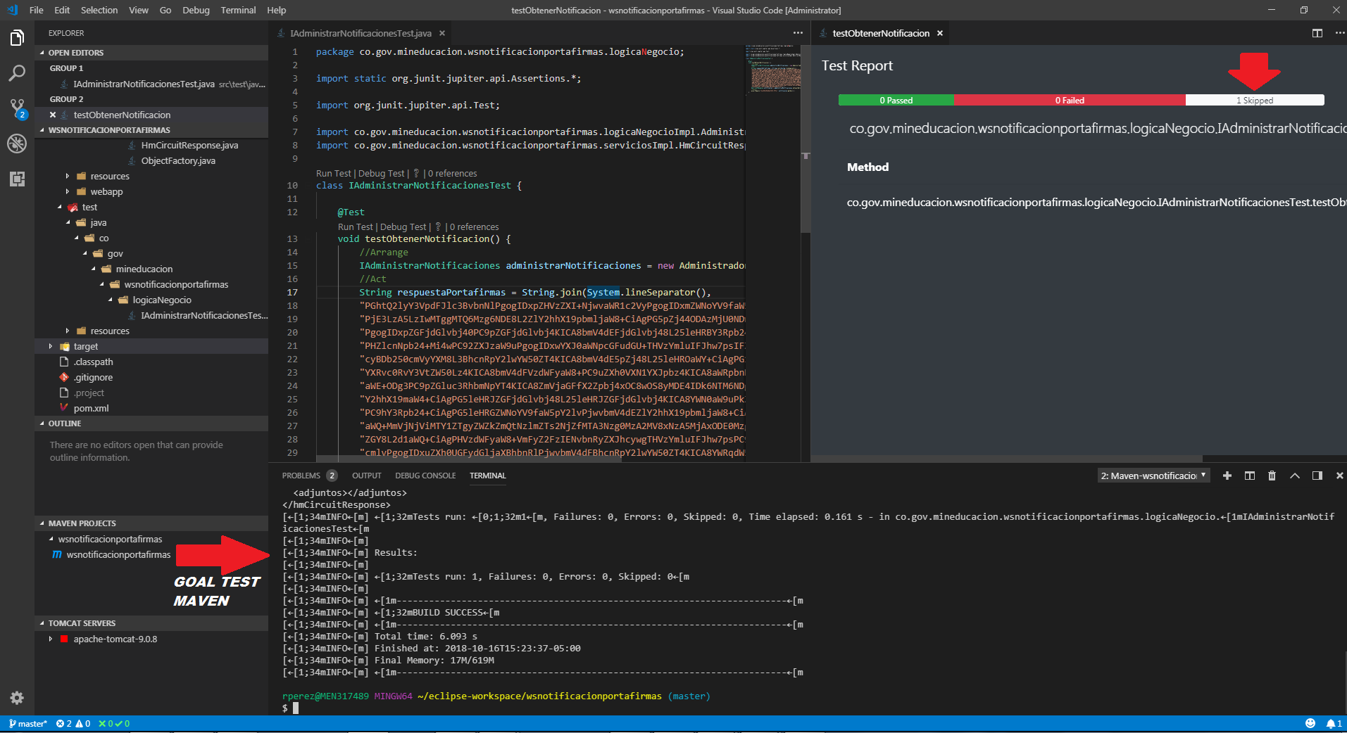Open the Extensions view
Viewport: 1347px width, 733px height.
coord(17,179)
